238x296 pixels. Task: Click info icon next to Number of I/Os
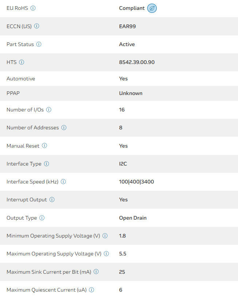point(49,110)
